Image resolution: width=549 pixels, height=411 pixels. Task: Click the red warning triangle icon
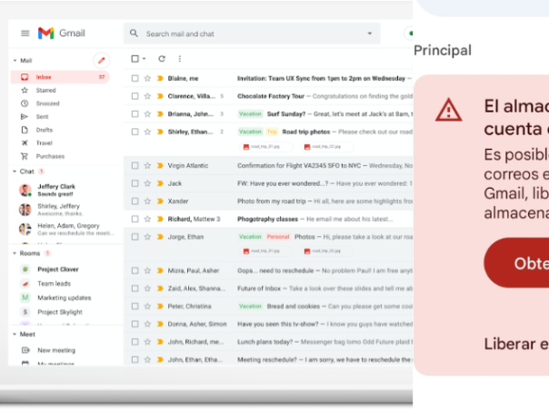pyautogui.click(x=448, y=110)
